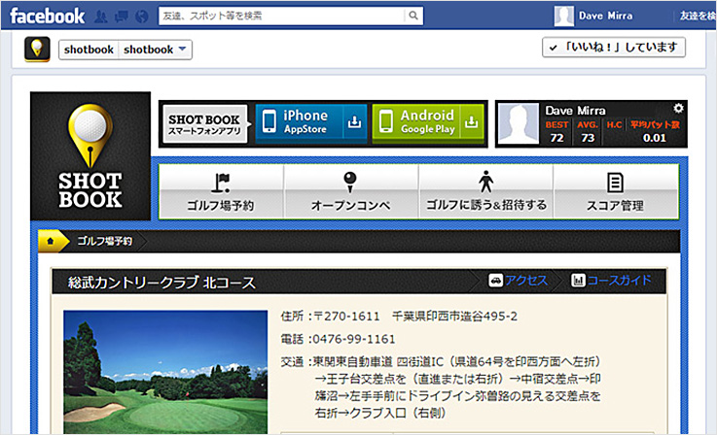The width and height of the screenshot is (717, 435).
Task: Select the オープンコンペ tab
Action: [350, 190]
